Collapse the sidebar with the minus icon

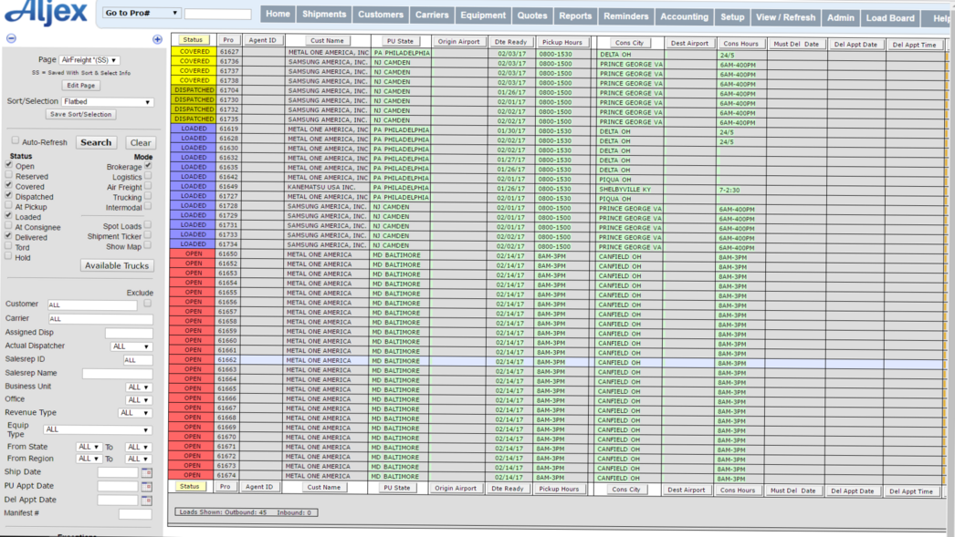pyautogui.click(x=11, y=38)
